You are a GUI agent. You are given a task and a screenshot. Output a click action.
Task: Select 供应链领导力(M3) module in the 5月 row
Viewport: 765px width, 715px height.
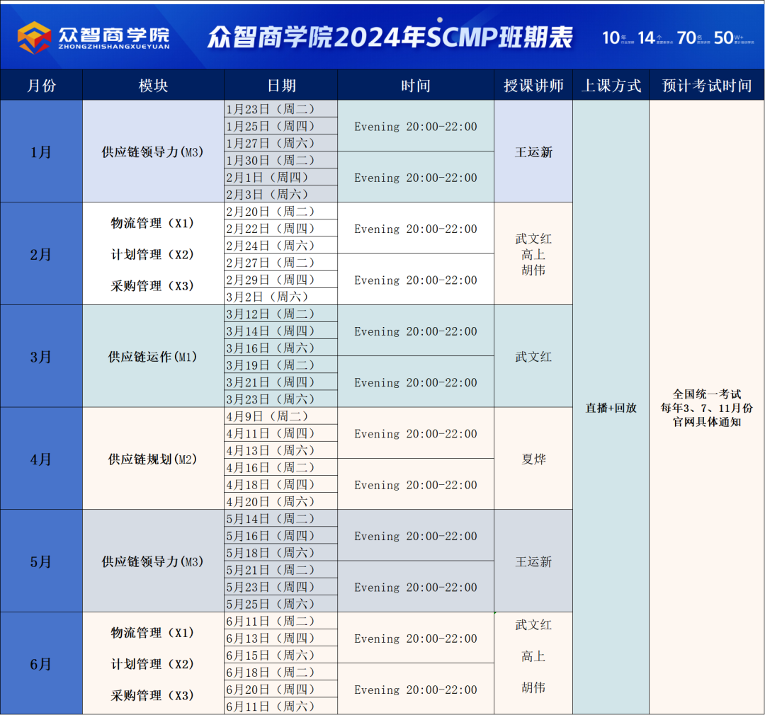153,561
